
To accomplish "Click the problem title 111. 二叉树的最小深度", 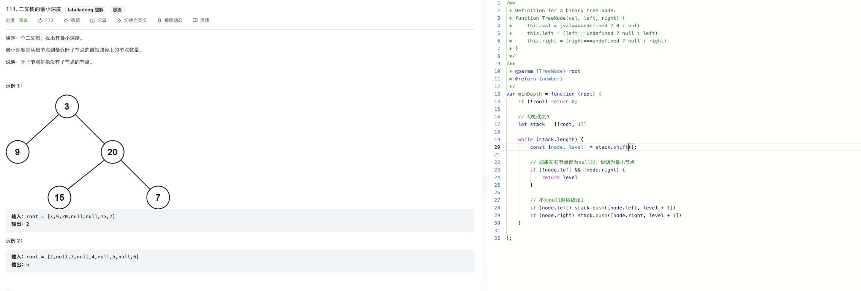I will click(33, 9).
